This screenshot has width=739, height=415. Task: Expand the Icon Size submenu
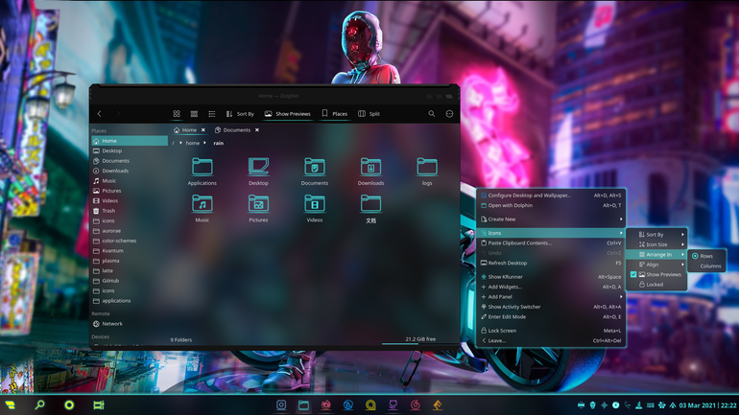click(x=660, y=244)
